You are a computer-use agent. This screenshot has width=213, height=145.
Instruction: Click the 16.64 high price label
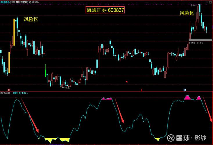pos(192,6)
